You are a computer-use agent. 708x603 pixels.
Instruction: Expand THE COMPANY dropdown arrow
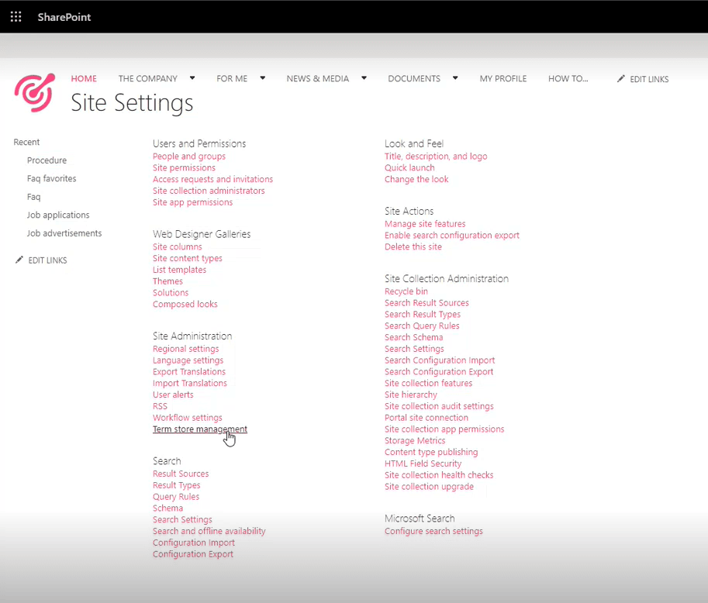coord(192,78)
